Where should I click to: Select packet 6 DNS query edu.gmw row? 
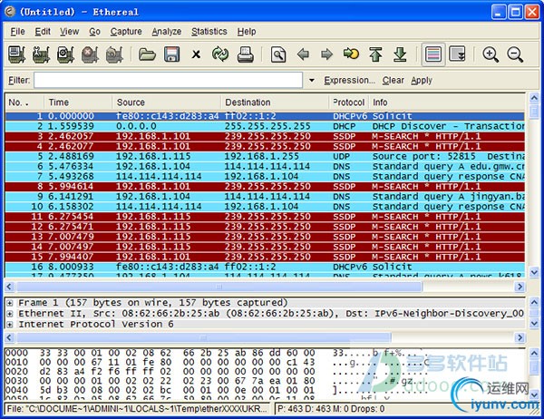coord(265,167)
